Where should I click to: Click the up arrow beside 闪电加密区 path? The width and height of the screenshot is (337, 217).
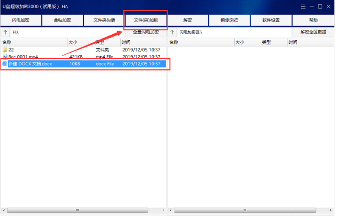(172, 33)
